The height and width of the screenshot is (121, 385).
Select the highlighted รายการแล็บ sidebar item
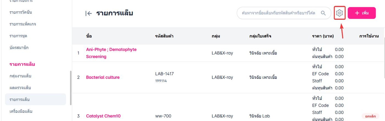click(20, 99)
